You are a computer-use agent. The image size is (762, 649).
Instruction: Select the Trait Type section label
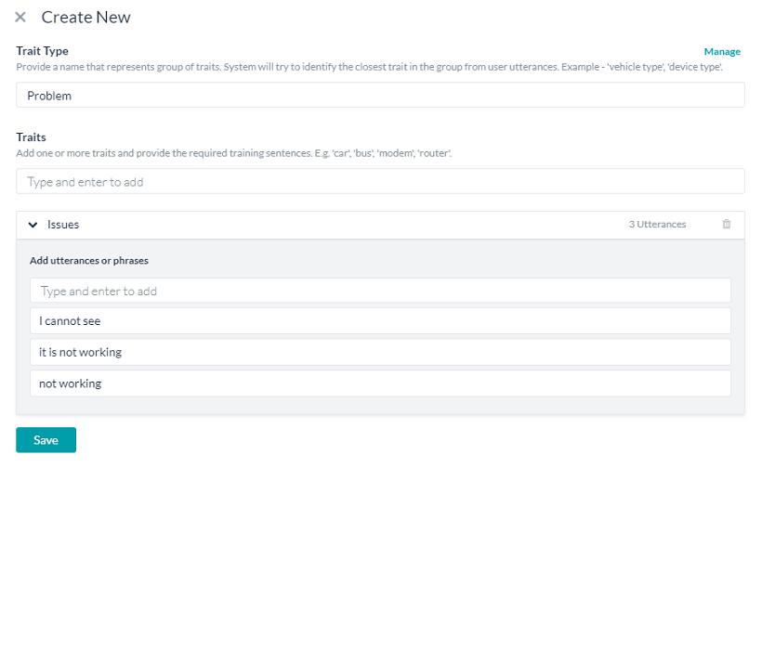(42, 50)
